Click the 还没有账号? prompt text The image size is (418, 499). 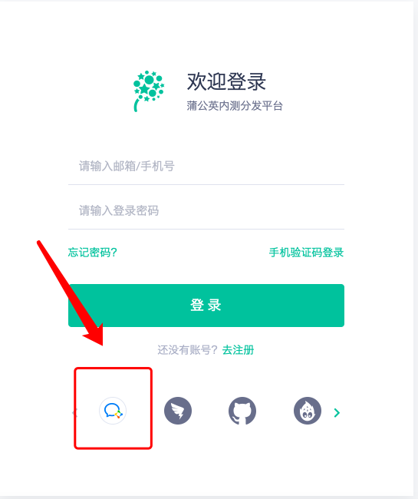(x=187, y=350)
